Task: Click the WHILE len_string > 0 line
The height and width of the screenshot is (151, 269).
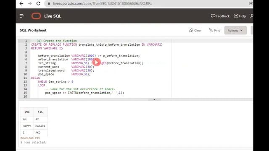Action: tap(55, 82)
